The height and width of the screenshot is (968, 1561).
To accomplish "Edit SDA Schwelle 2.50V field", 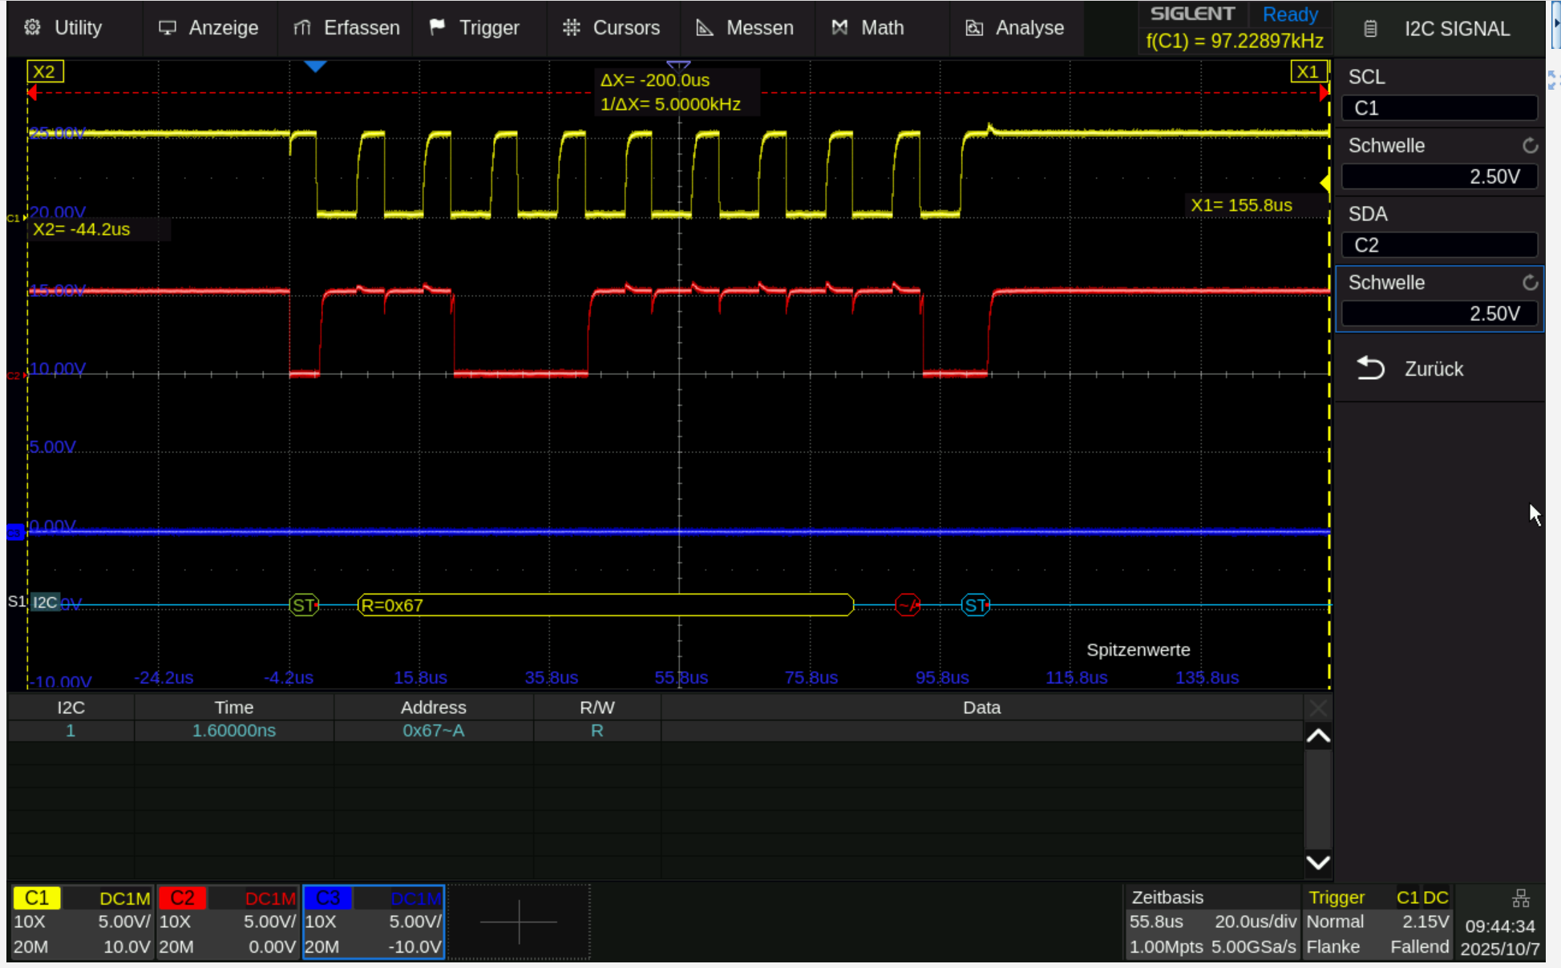I will point(1439,313).
